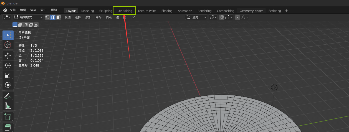Select the Add Cube tool
Image resolution: width=349 pixels, height=132 pixels.
click(8, 117)
